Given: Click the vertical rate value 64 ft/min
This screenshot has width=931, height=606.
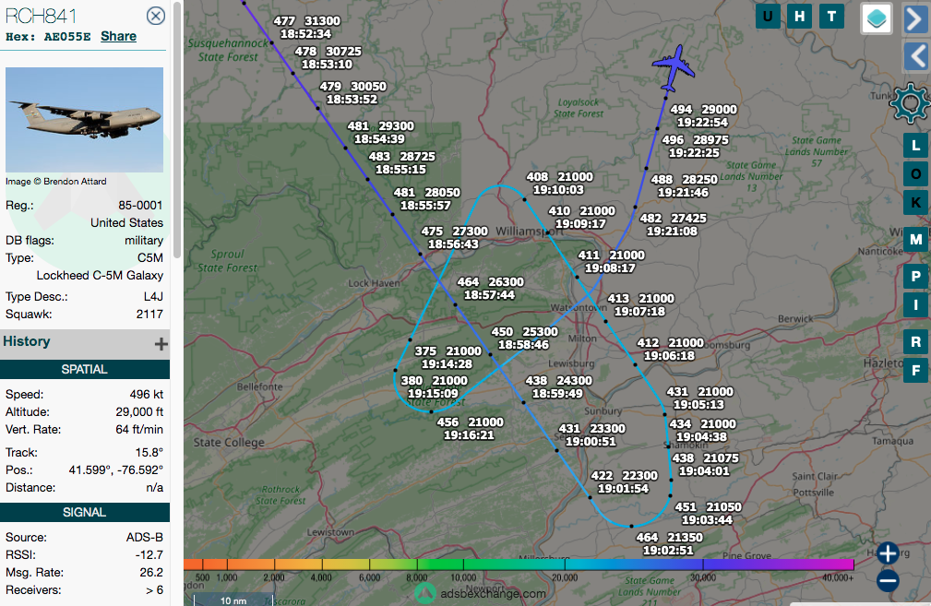Looking at the screenshot, I should click(x=139, y=429).
